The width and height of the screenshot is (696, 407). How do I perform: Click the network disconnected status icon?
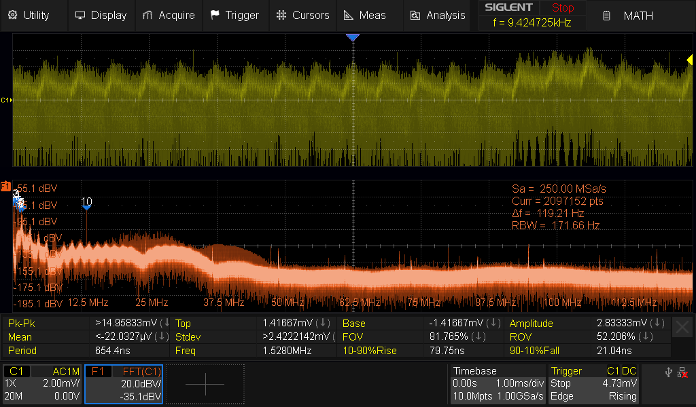pos(682,372)
